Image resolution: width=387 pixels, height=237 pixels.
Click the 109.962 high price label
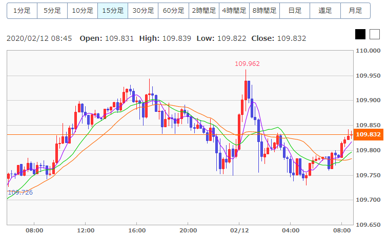point(247,64)
